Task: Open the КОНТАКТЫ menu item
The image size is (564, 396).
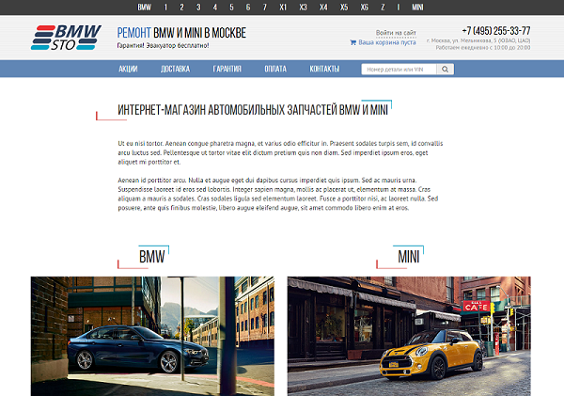Action: (x=324, y=69)
